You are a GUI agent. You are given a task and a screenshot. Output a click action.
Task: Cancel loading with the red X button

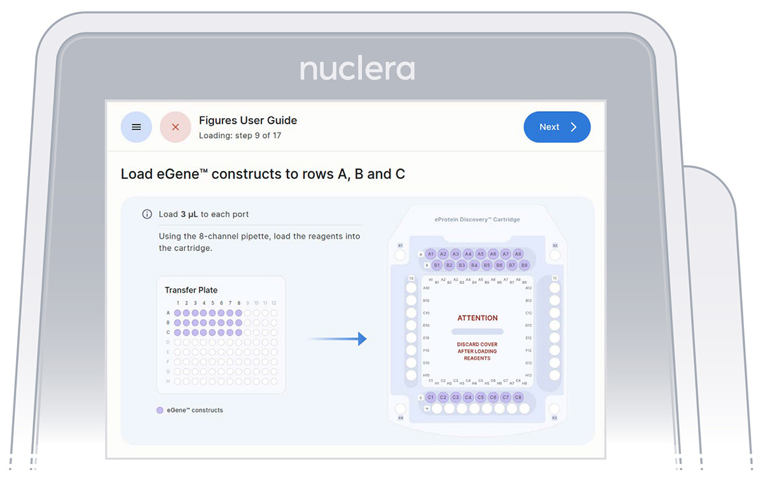point(175,127)
